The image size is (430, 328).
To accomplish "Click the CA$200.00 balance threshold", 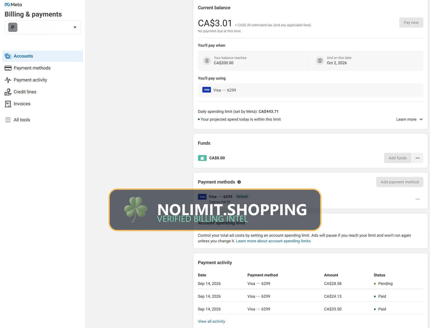I will [x=223, y=63].
